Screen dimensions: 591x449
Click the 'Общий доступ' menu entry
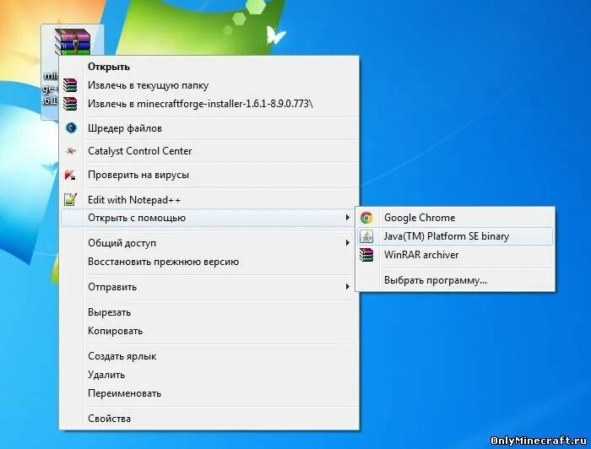[209, 243]
